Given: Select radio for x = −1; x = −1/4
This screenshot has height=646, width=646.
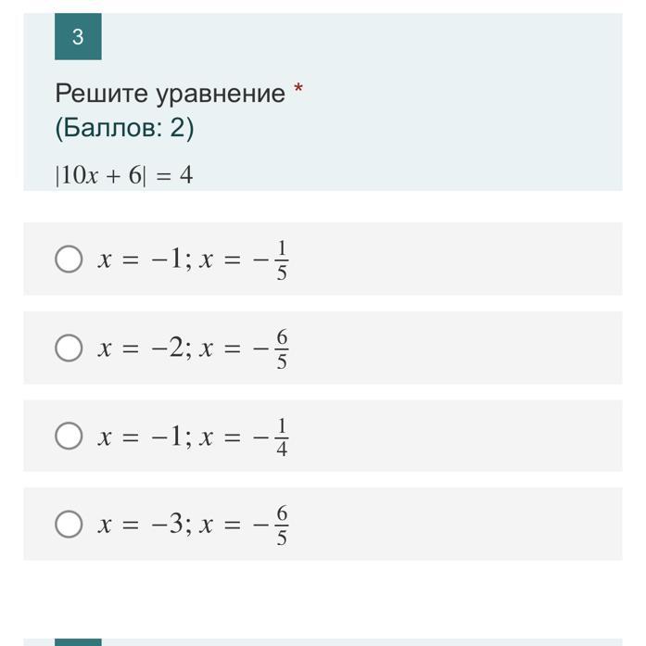Looking at the screenshot, I should (69, 436).
